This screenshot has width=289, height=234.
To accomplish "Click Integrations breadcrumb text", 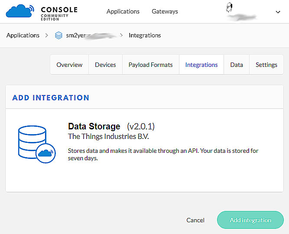I will [x=145, y=35].
